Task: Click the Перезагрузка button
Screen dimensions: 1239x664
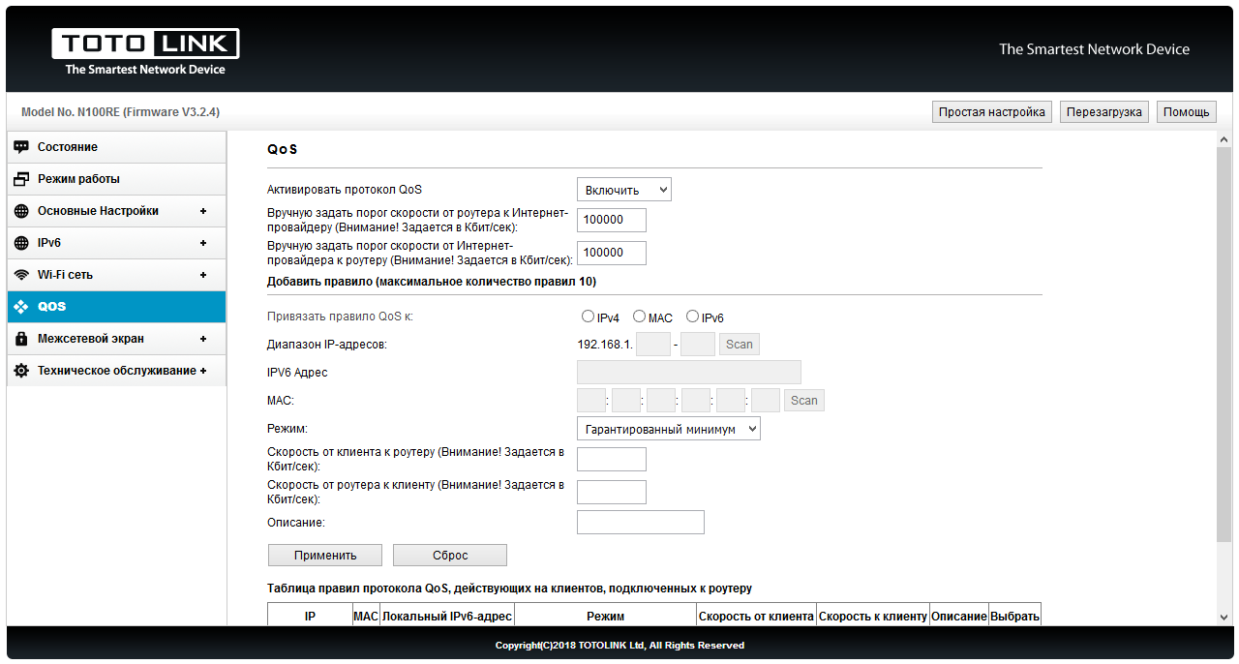Action: tap(1103, 112)
